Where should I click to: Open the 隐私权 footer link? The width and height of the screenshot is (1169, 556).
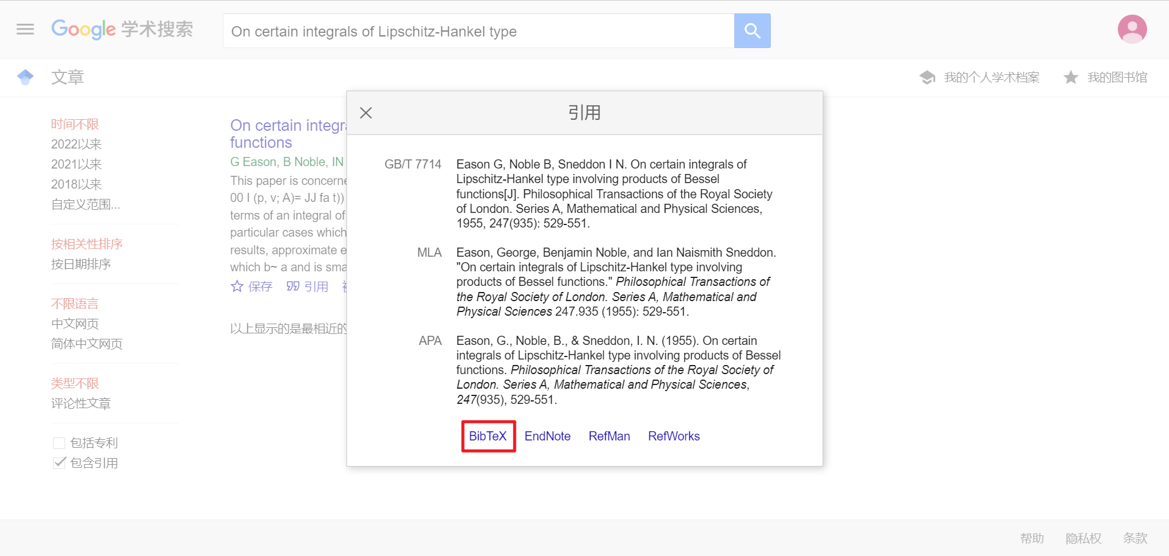point(1084,538)
